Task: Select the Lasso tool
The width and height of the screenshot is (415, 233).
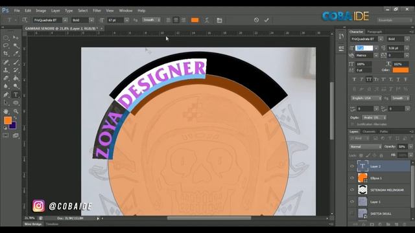Action: (6, 46)
